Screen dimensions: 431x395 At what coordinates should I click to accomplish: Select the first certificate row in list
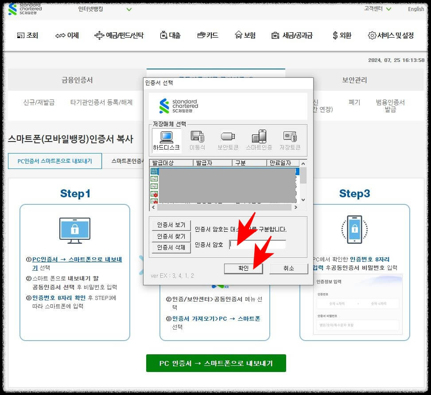coord(225,171)
